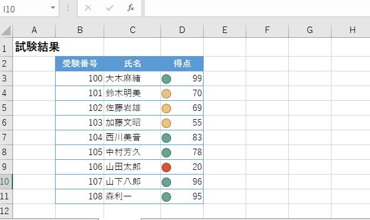The width and height of the screenshot is (370, 220).
Task: Click the name cell 山下八郎
Action: click(x=133, y=182)
